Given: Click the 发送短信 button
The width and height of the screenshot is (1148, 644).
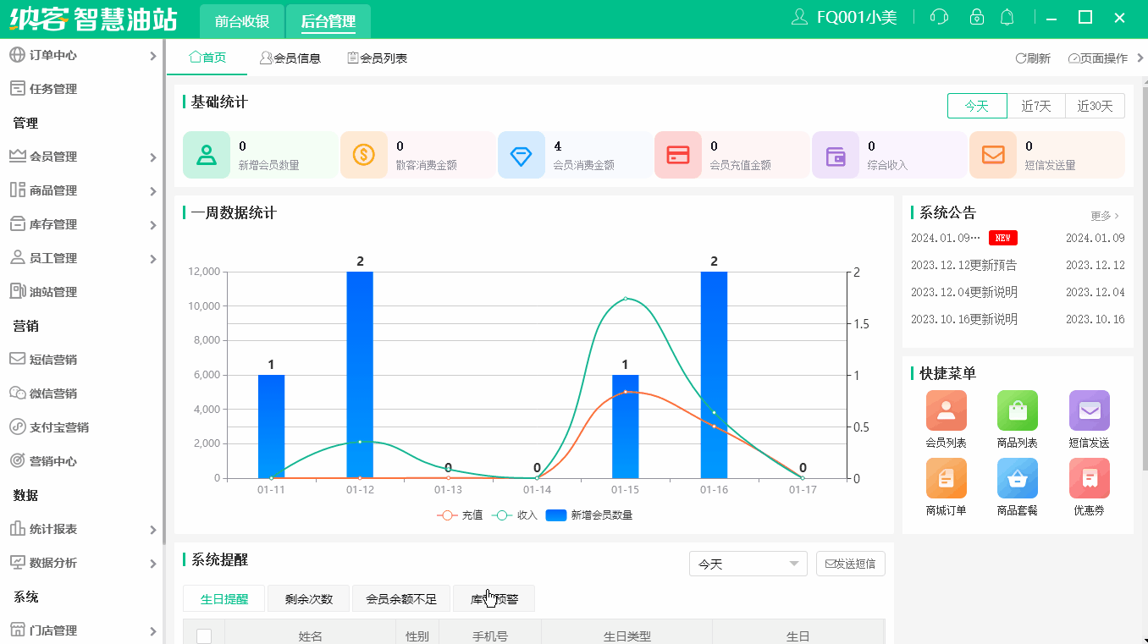Looking at the screenshot, I should (x=850, y=564).
